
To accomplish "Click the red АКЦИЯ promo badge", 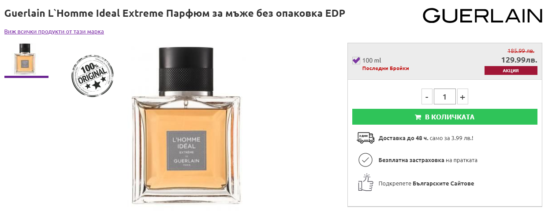I will (x=511, y=70).
